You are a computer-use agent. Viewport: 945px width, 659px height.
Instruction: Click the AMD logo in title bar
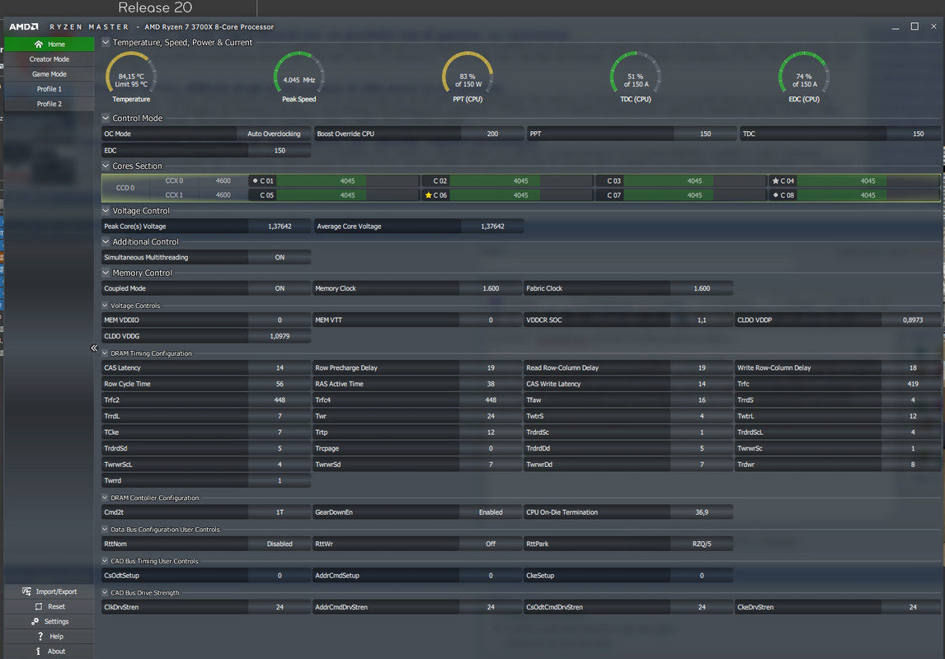point(24,26)
